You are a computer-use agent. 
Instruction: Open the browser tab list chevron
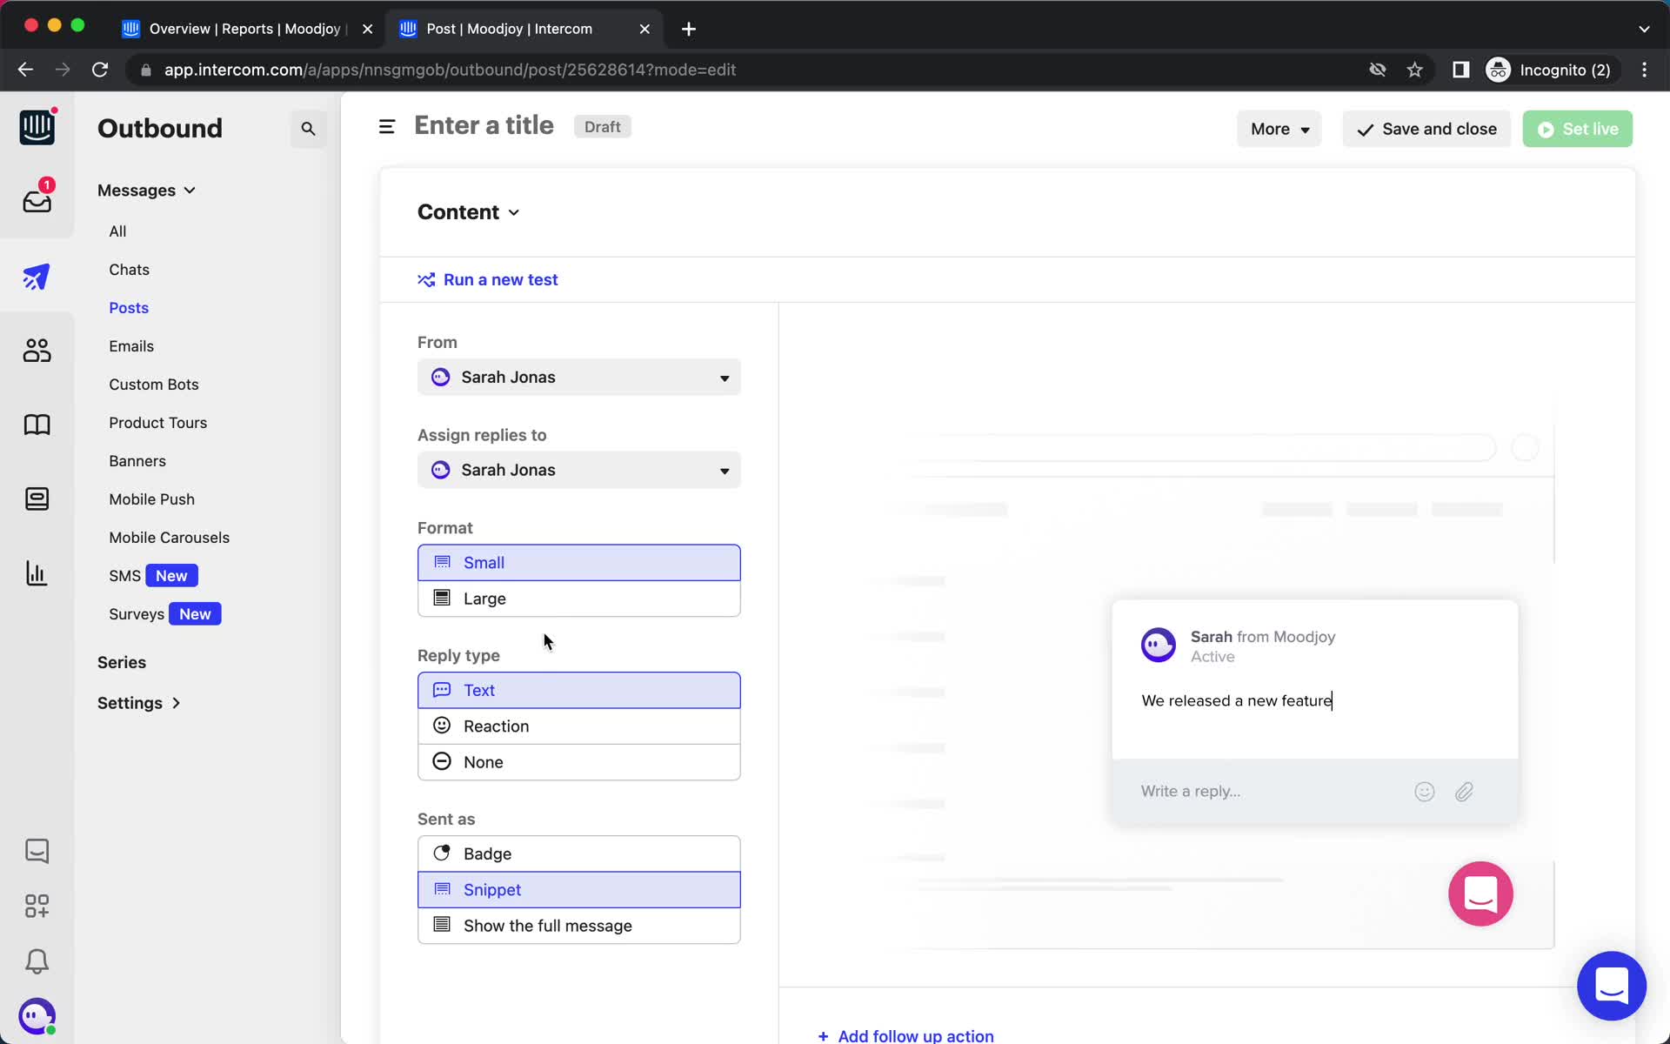coord(1644,29)
